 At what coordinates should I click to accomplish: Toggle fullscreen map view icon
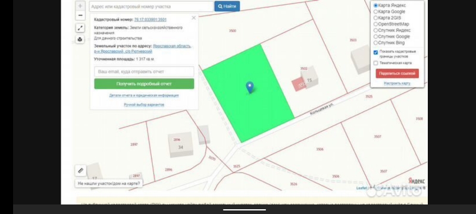80,28
